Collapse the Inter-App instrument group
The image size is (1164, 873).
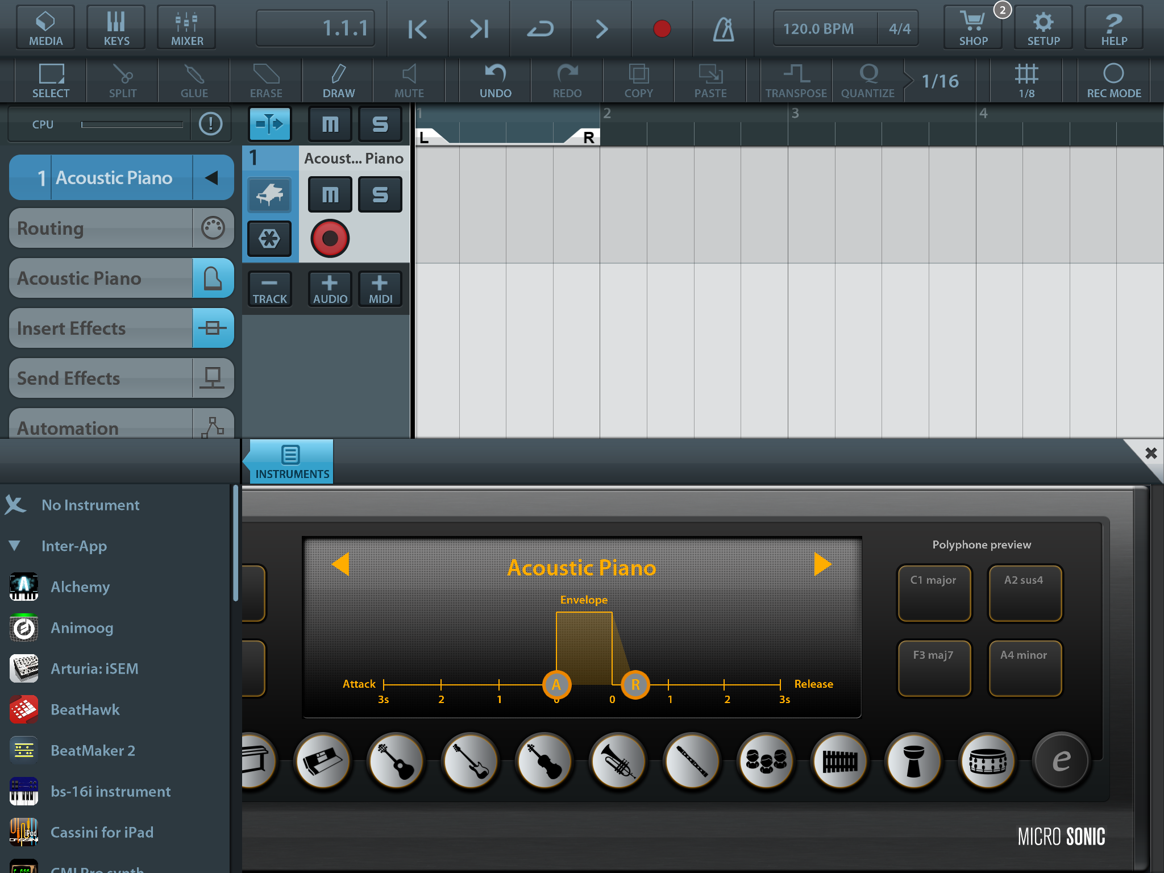point(15,546)
